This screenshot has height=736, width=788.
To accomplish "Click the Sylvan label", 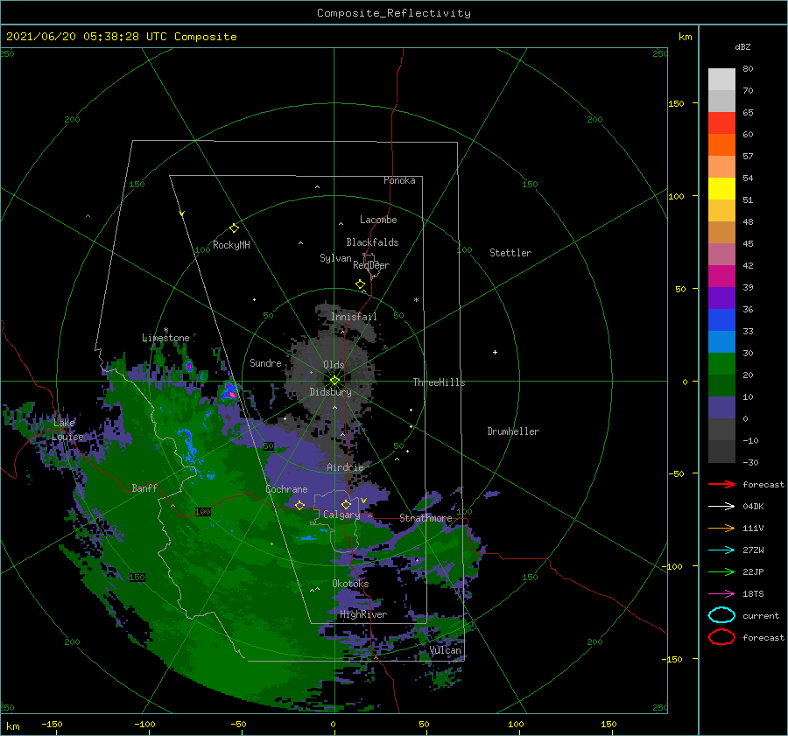I will (335, 258).
